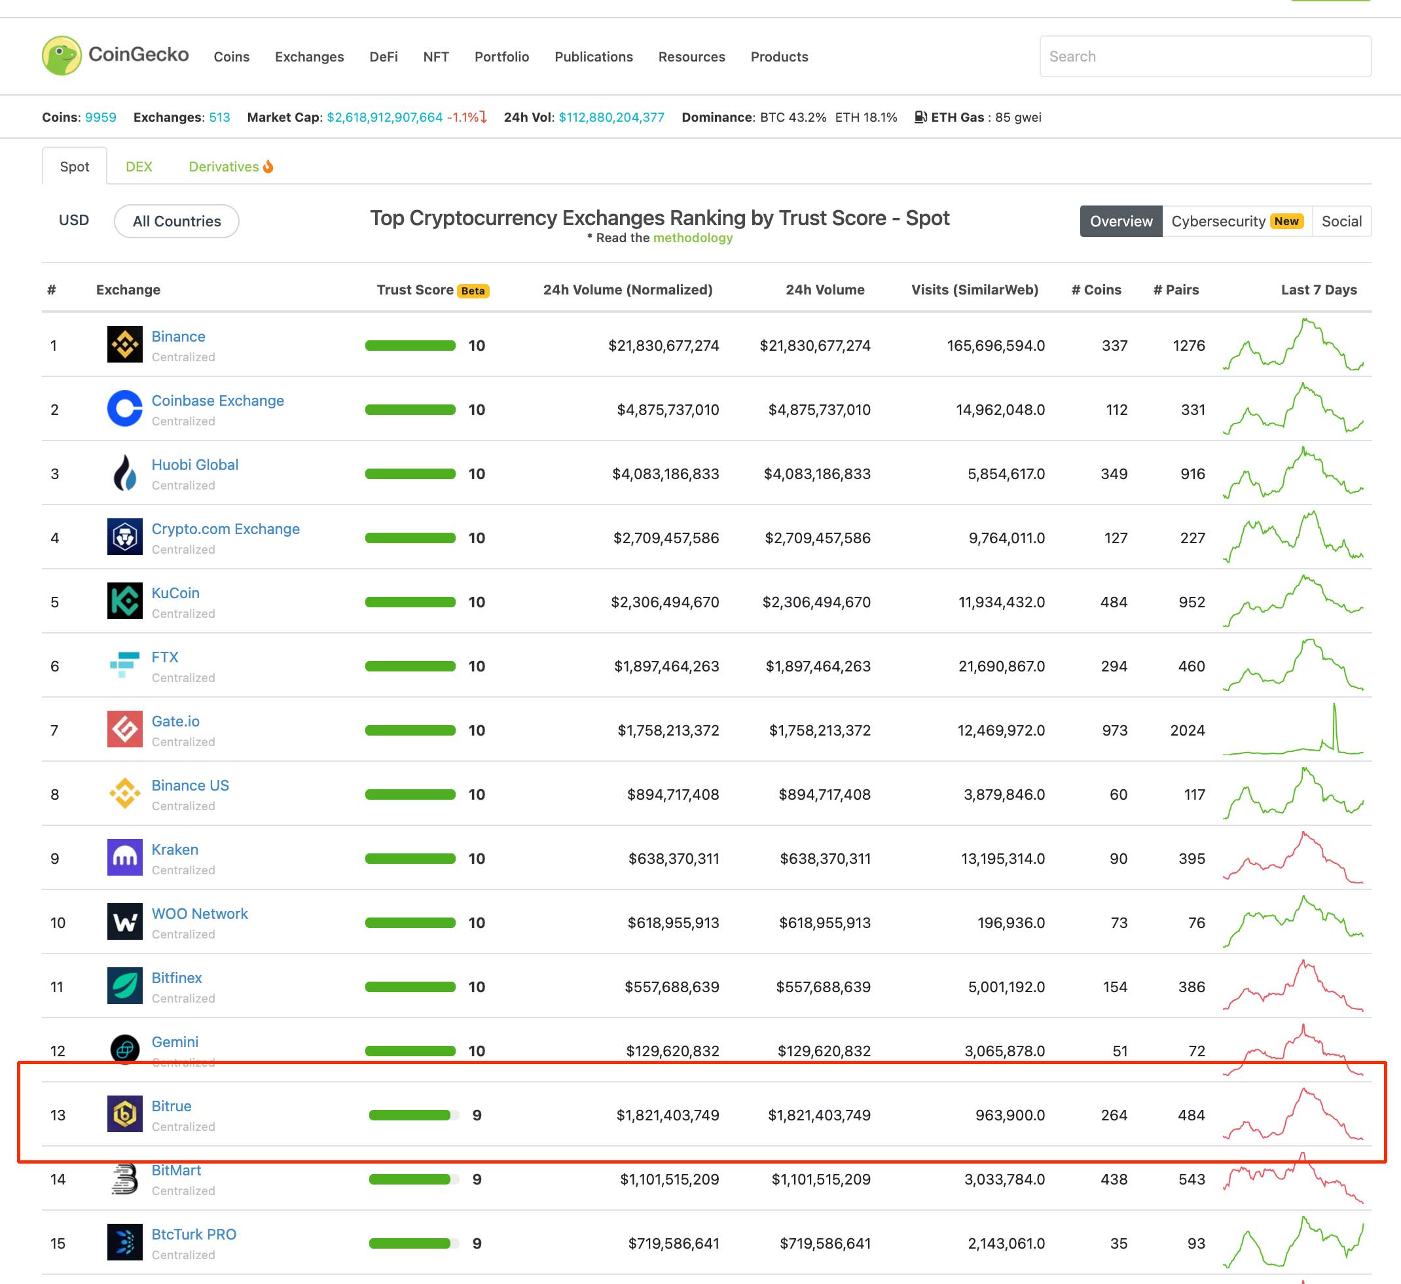Viewport: 1401px width, 1284px height.
Task: Click the Binance US logo icon
Action: [125, 793]
